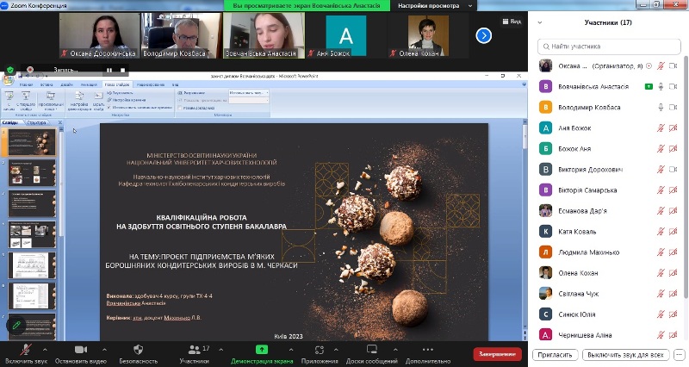
Task: Toggle Володимир Ковбаса microphone in list
Action: click(661, 107)
